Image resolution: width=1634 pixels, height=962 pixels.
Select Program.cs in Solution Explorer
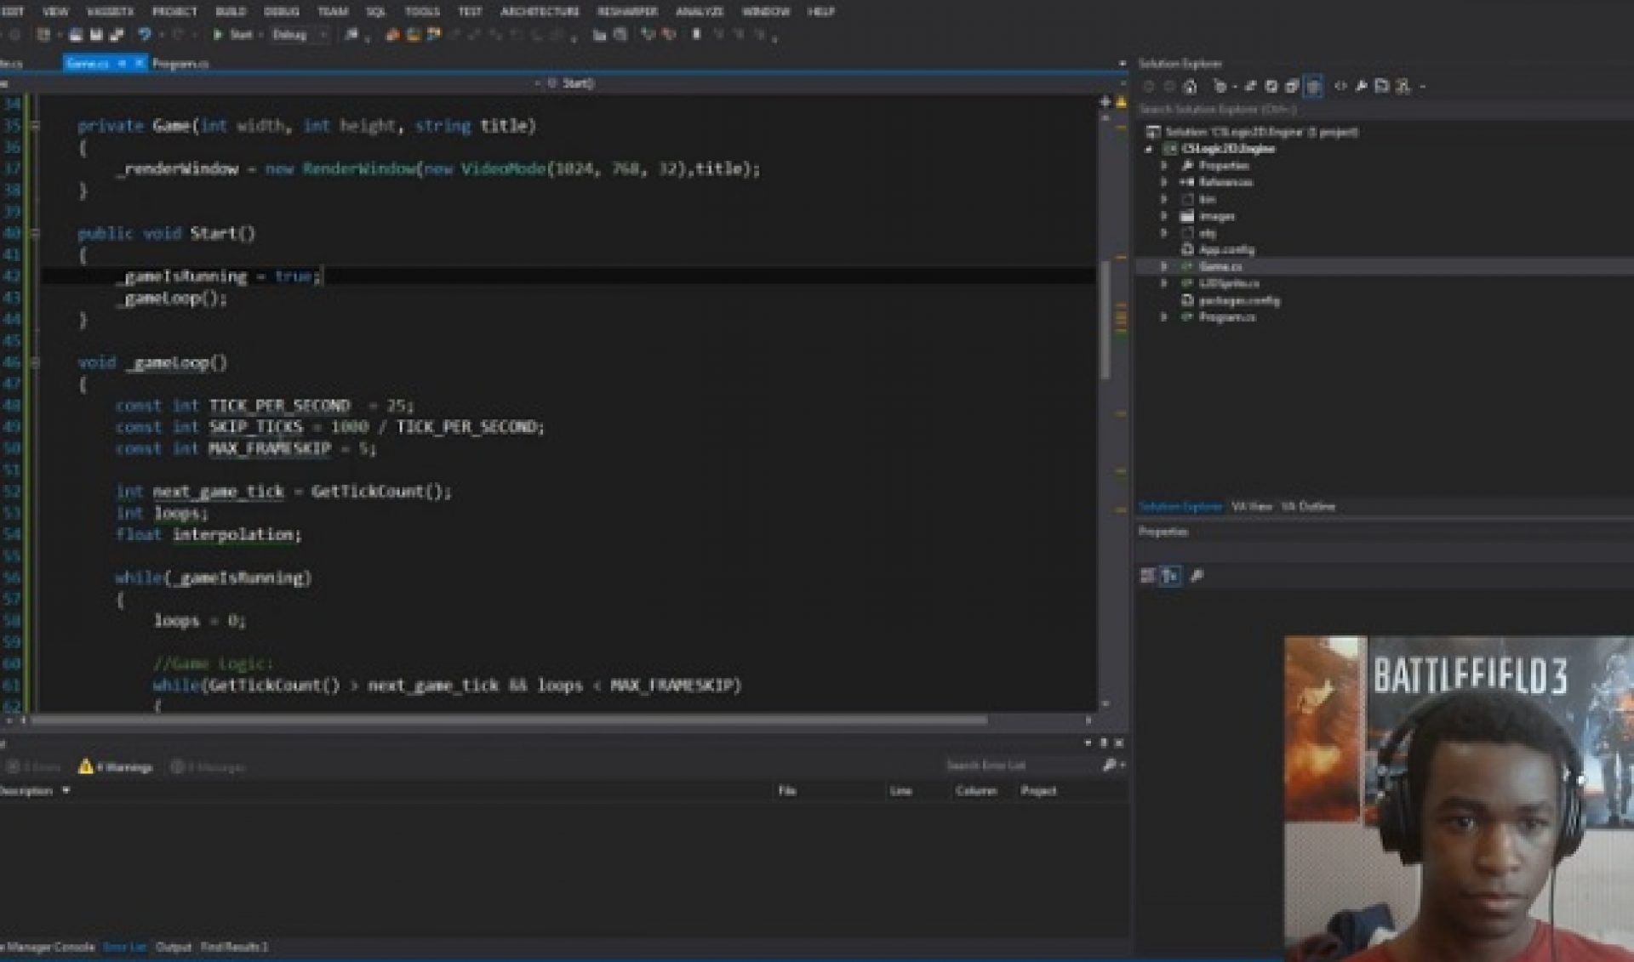point(1226,317)
